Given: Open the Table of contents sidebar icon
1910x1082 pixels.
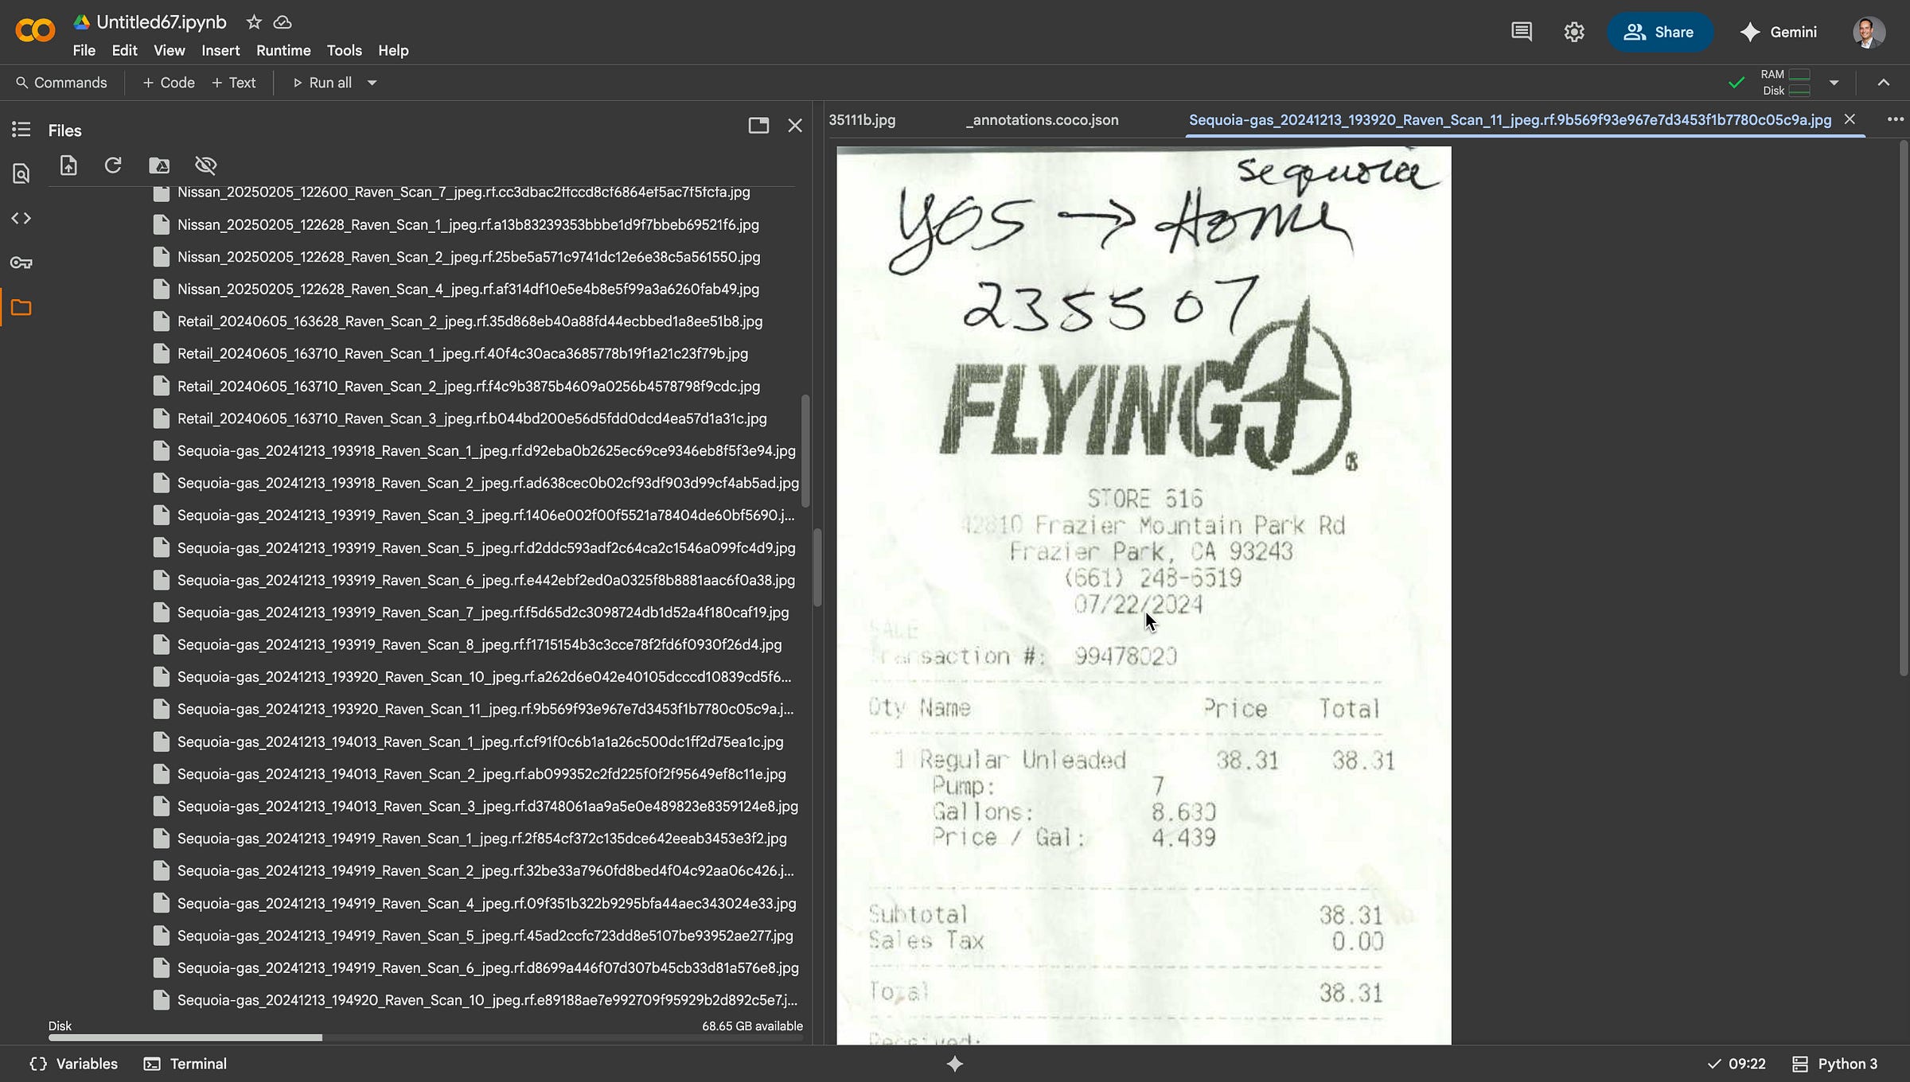Looking at the screenshot, I should coord(21,129).
